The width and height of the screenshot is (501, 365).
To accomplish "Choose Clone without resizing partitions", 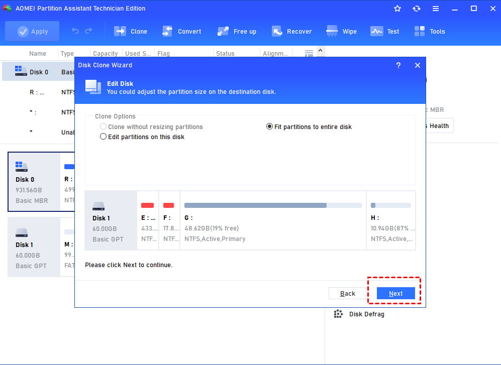I will (x=103, y=127).
